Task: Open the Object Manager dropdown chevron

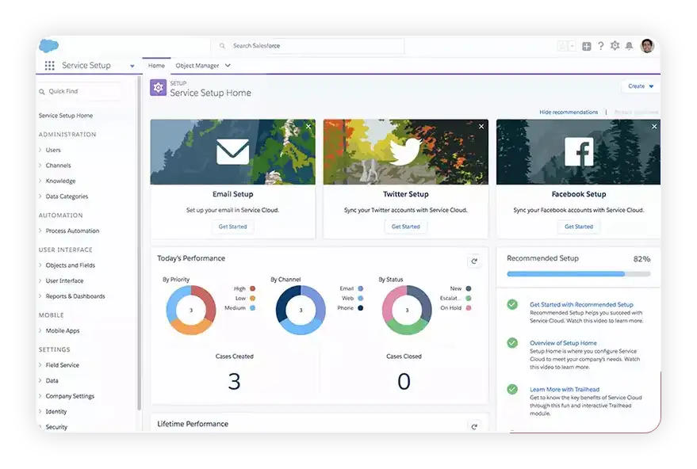Action: click(226, 66)
